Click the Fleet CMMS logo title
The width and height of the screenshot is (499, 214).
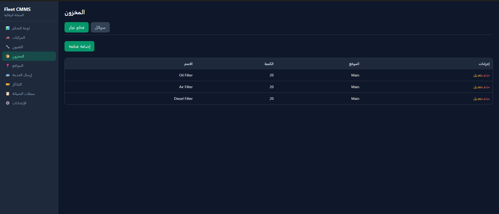point(17,9)
